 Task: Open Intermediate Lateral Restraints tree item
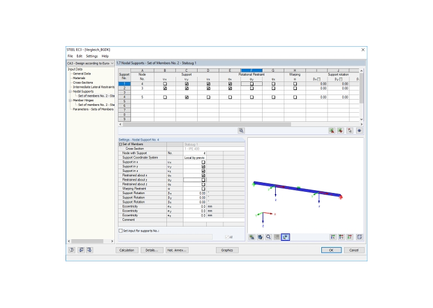click(93, 87)
